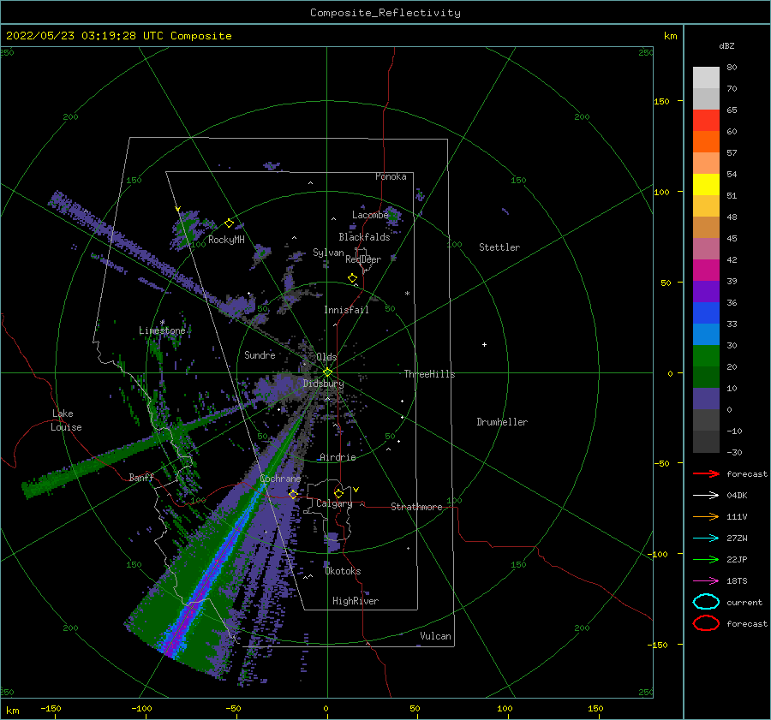
Task: Click the Stettler town label
Action: coord(499,247)
